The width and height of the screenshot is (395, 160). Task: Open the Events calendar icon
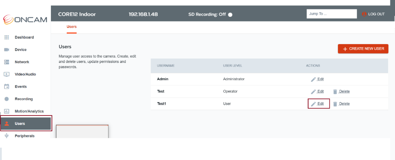(x=7, y=86)
